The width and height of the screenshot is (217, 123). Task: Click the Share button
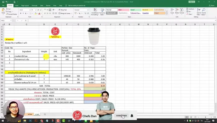pyautogui.click(x=211, y=6)
